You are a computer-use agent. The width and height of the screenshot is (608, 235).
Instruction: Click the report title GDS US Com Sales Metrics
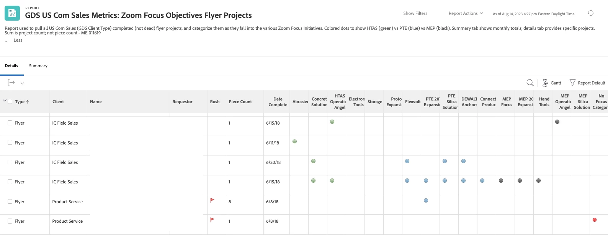[138, 15]
